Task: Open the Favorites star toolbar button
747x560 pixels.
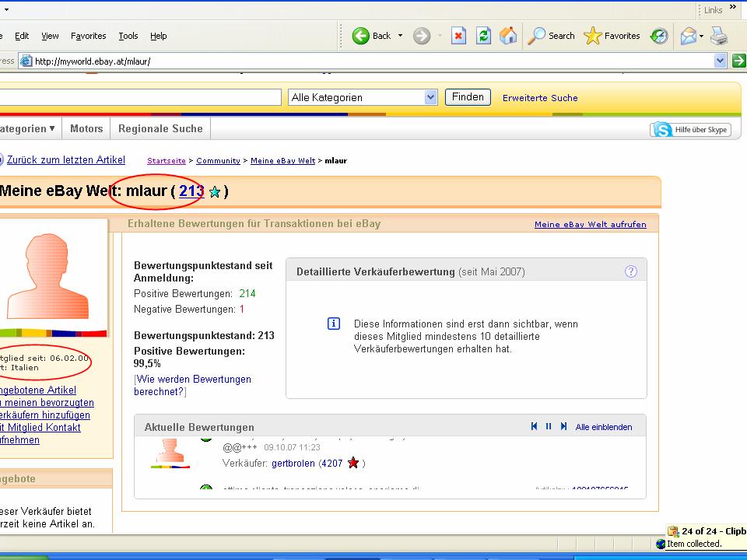Action: pos(612,36)
